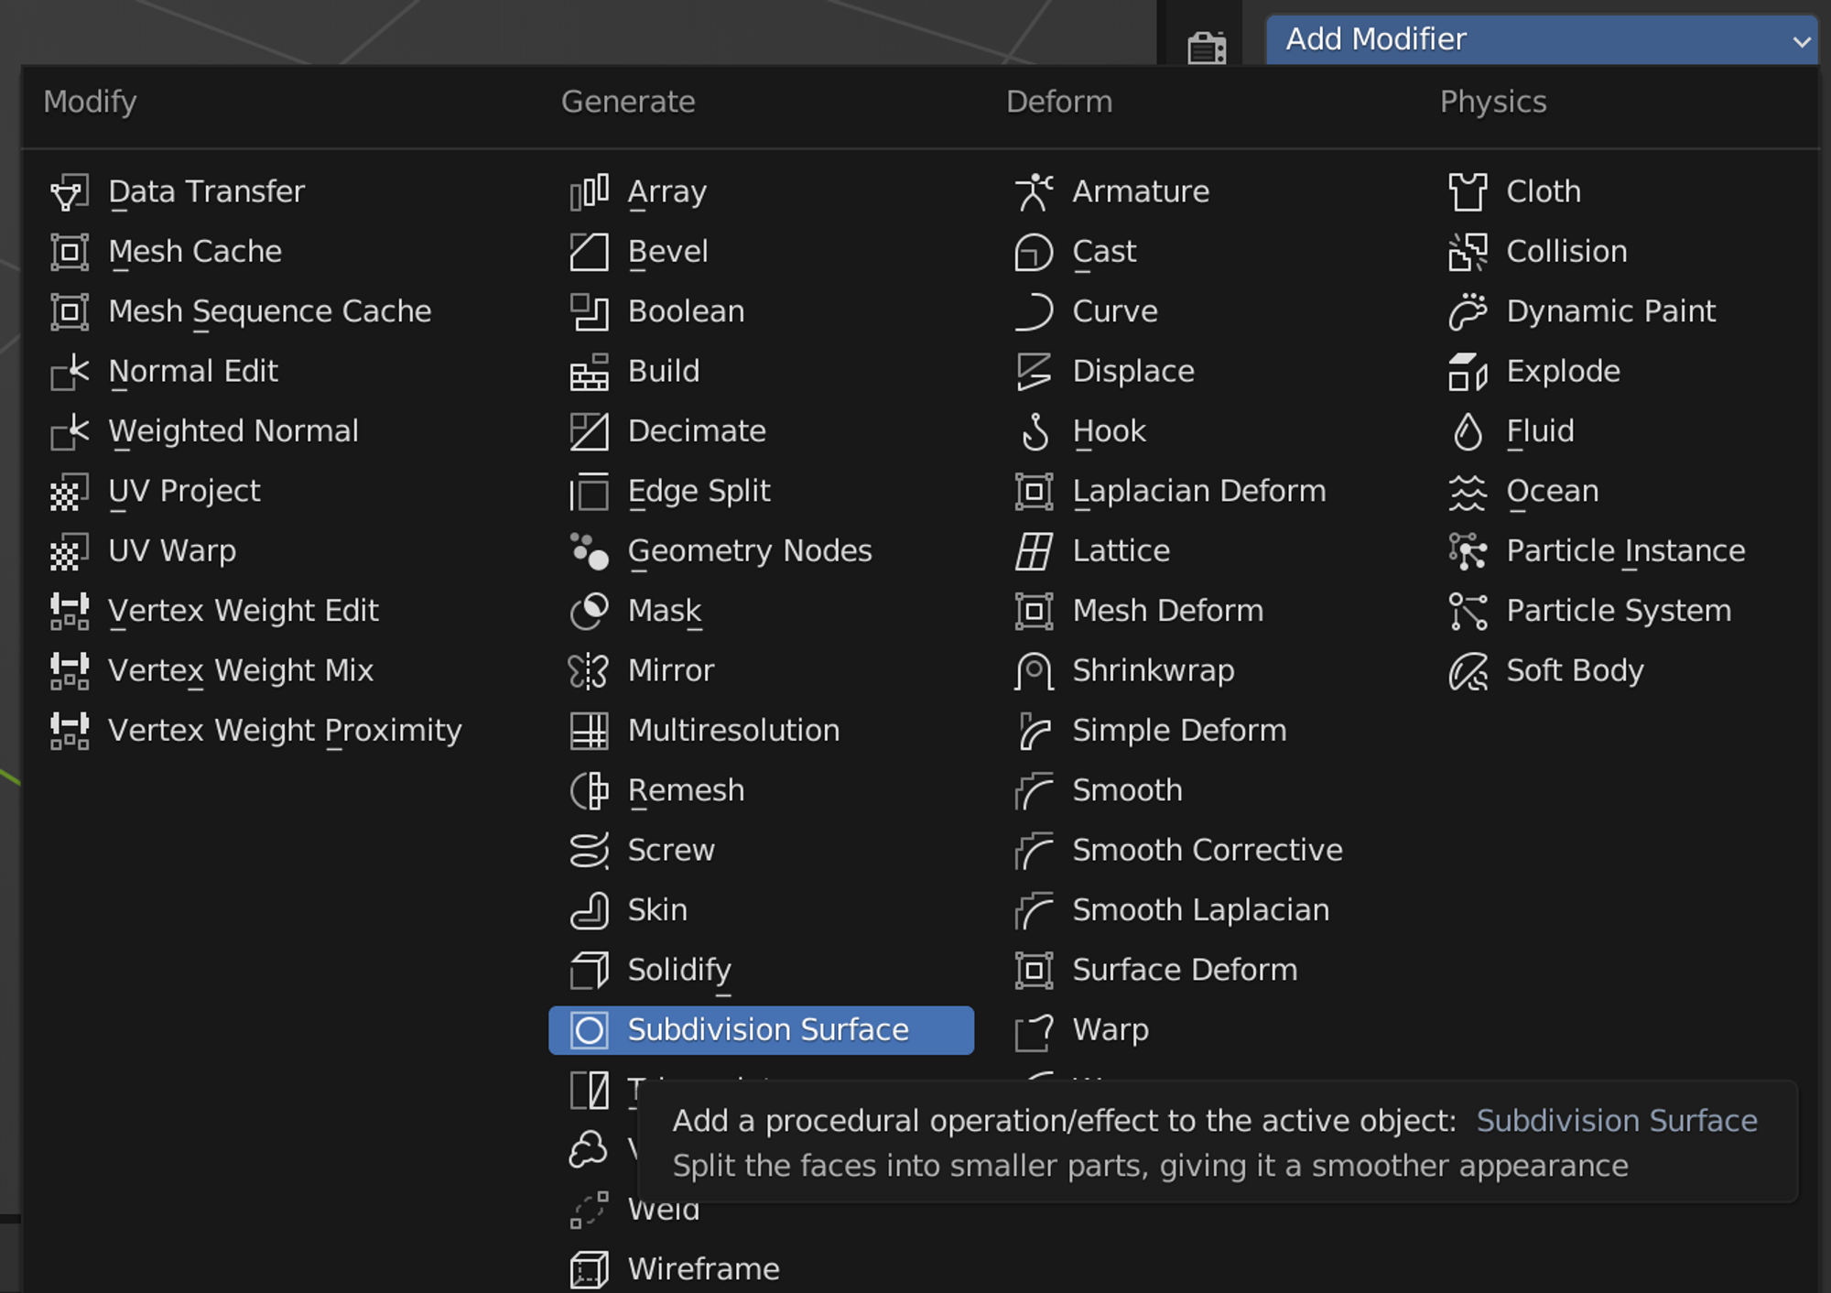Pick the Shrinkwrap deform modifier
This screenshot has width=1831, height=1293.
[x=1153, y=671]
